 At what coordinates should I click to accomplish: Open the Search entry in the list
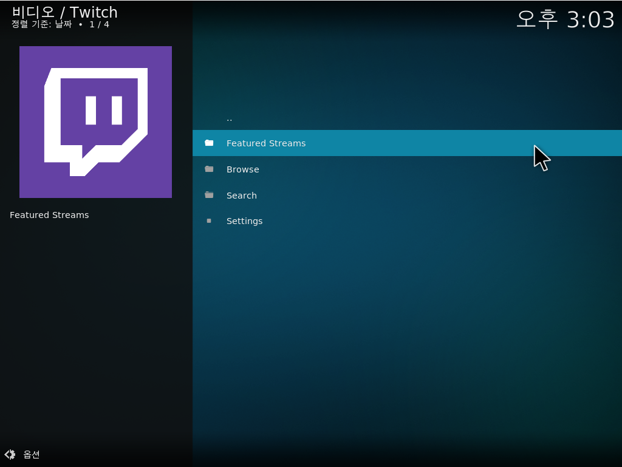[x=241, y=196]
